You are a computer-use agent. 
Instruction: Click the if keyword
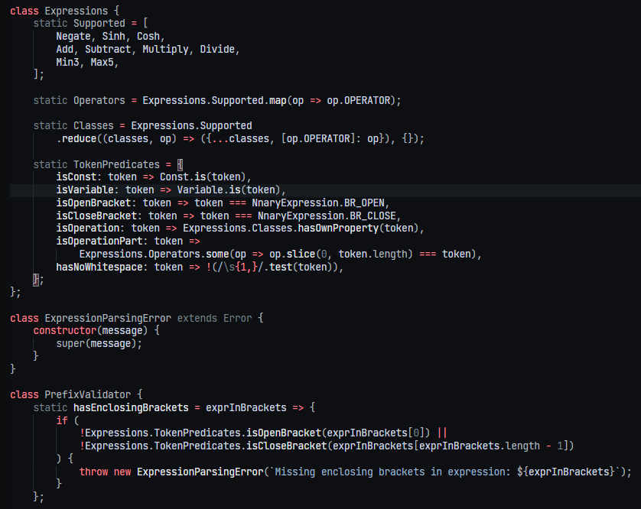tap(62, 421)
